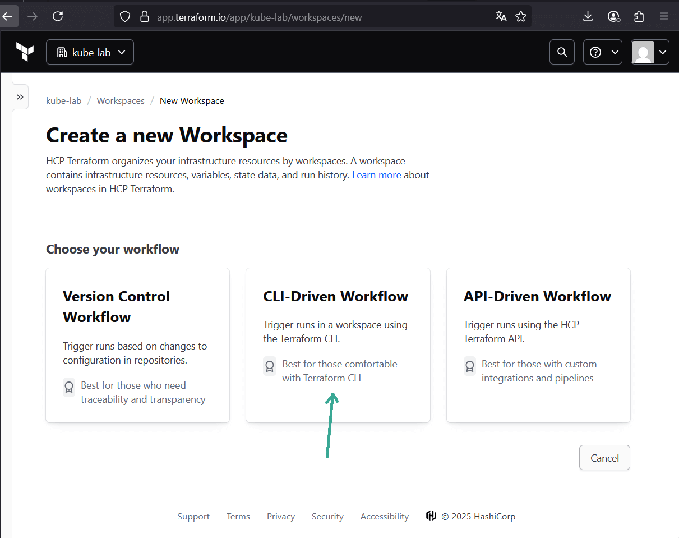Viewport: 679px width, 538px height.
Task: Open the help menu dropdown
Action: click(602, 52)
